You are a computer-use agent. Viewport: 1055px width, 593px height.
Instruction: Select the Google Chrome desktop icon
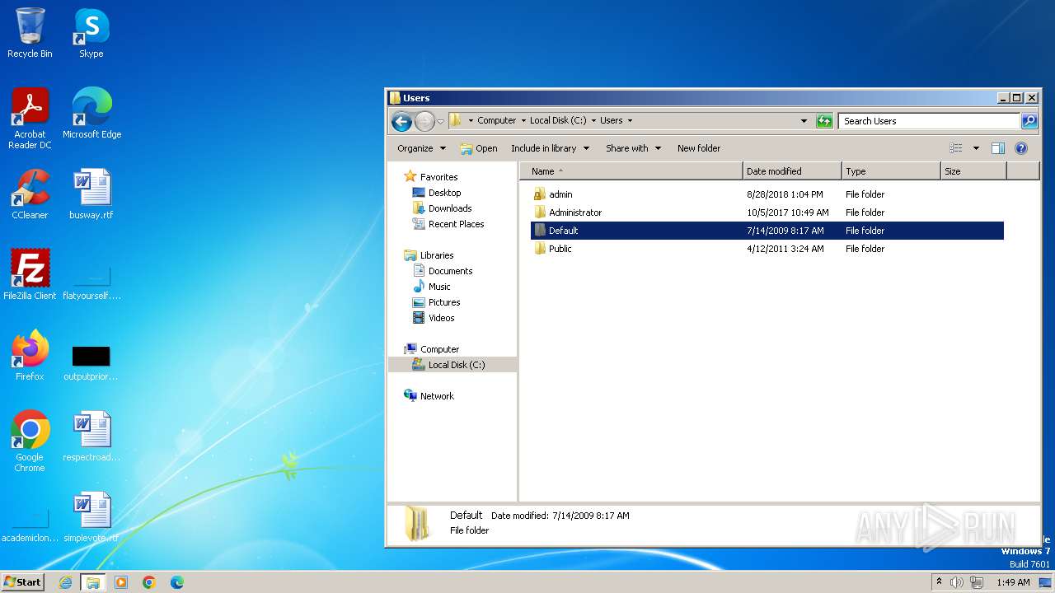tap(30, 441)
